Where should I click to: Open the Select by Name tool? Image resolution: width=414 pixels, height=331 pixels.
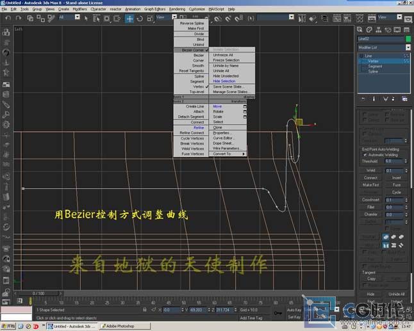(96, 18)
